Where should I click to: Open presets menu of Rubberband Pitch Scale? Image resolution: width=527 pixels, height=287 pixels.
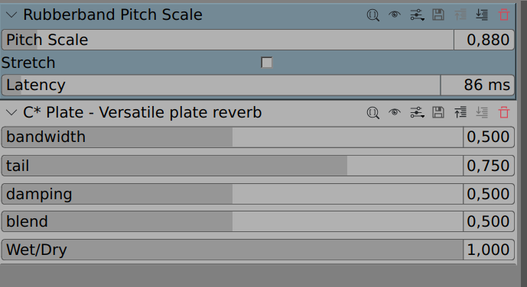pos(417,15)
